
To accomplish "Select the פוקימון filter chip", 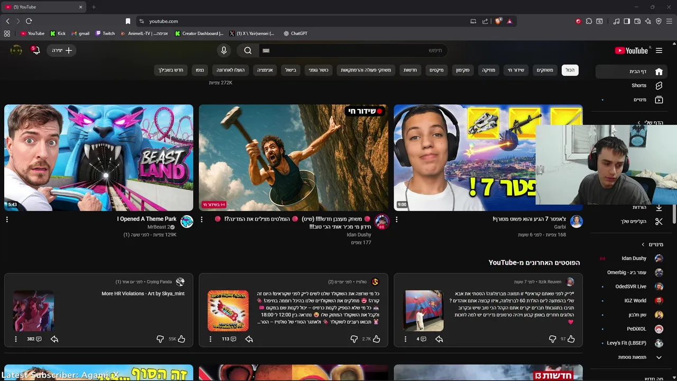I will [463, 70].
